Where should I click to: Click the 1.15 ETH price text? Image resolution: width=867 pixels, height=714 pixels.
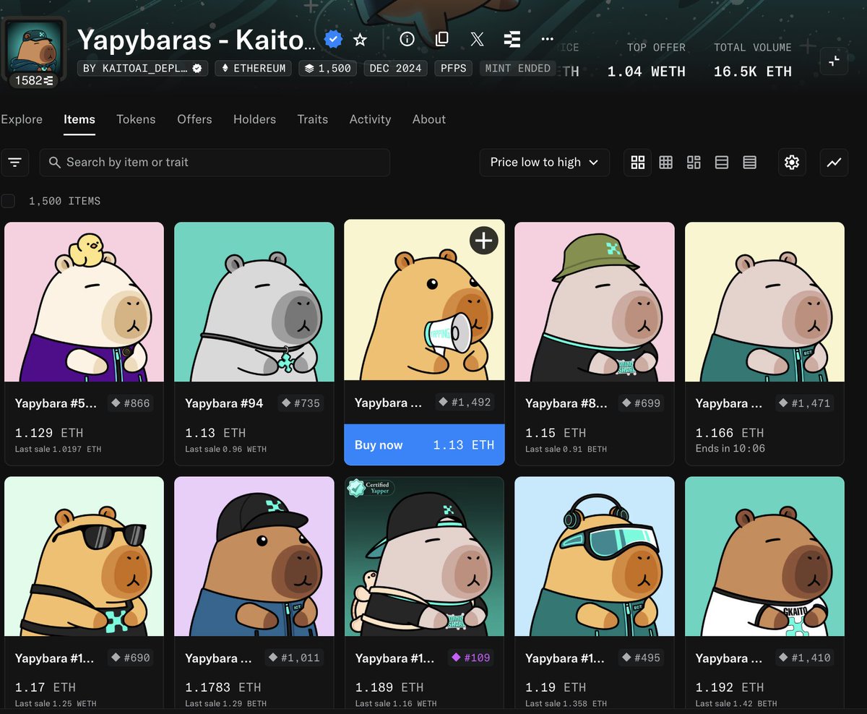(557, 433)
